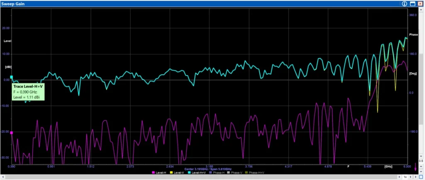The height and width of the screenshot is (180, 425).
Task: Toggle the Phase-H+V legend entry
Action: (x=254, y=173)
